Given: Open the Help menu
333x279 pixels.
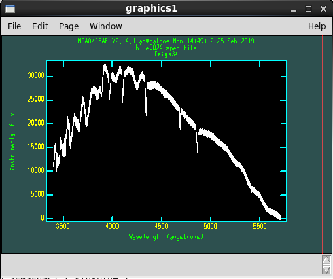Looking at the screenshot, I should (x=317, y=26).
